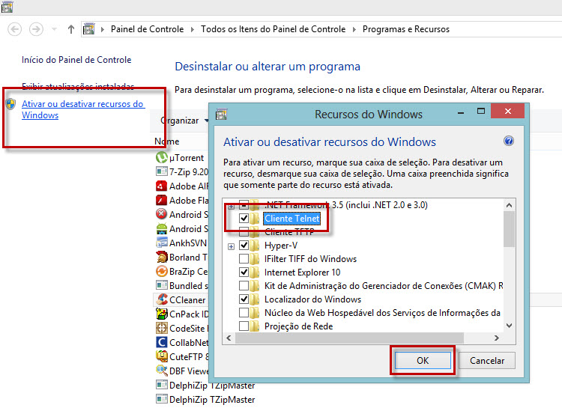The image size is (562, 408).
Task: Select the Cliente Telnet label
Action: click(x=291, y=218)
